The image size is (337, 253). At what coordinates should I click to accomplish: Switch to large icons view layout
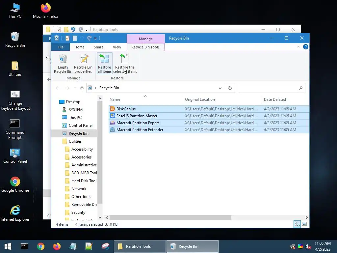pyautogui.click(x=304, y=224)
